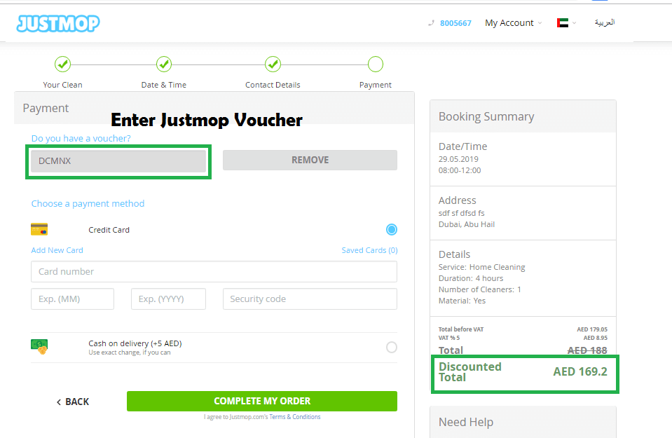Click the 8005667 phone number
The height and width of the screenshot is (438, 672).
[x=455, y=23]
